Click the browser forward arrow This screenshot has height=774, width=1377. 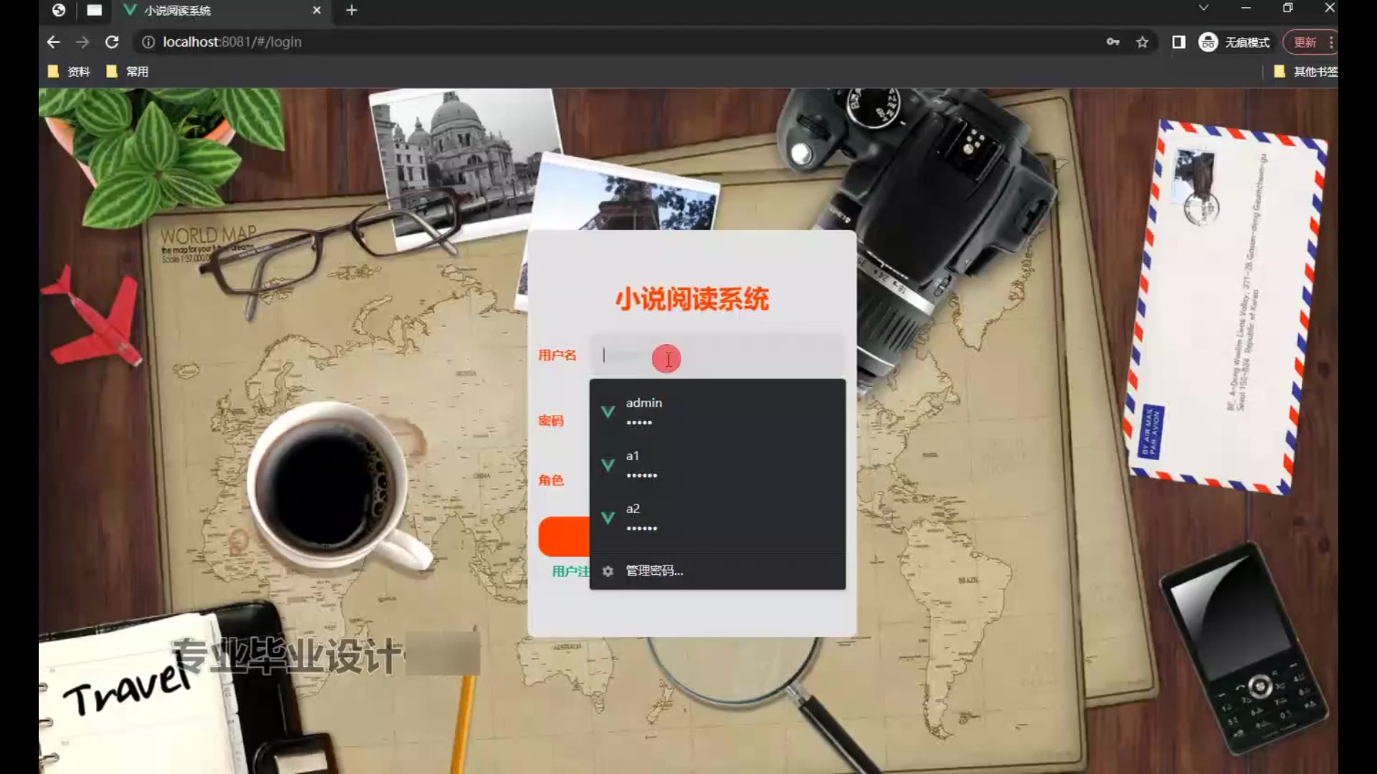82,42
